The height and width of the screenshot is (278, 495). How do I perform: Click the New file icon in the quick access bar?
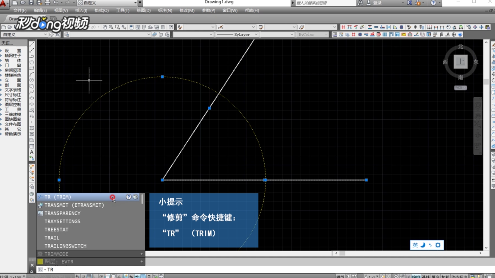(15, 3)
